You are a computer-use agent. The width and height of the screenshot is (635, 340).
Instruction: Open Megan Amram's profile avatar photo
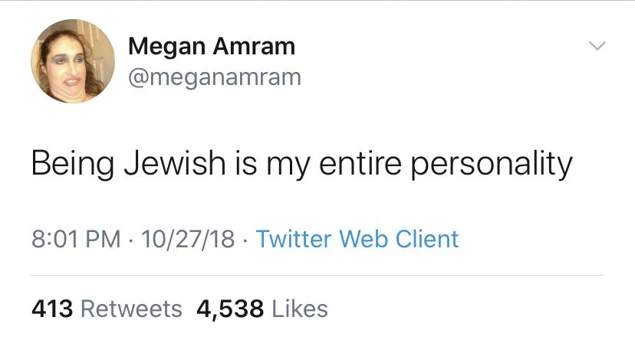(x=67, y=60)
